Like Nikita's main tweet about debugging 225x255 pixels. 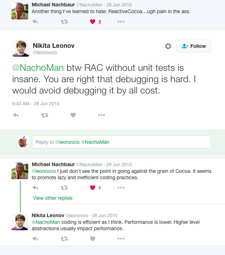pyautogui.click(x=73, y=115)
